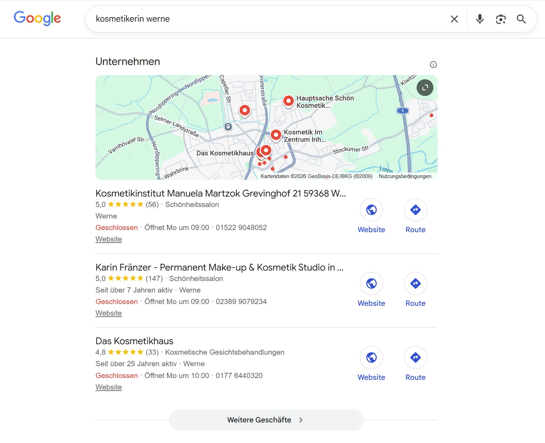
Task: Open underlined Website link under Karin Fränzer
Action: (x=109, y=313)
